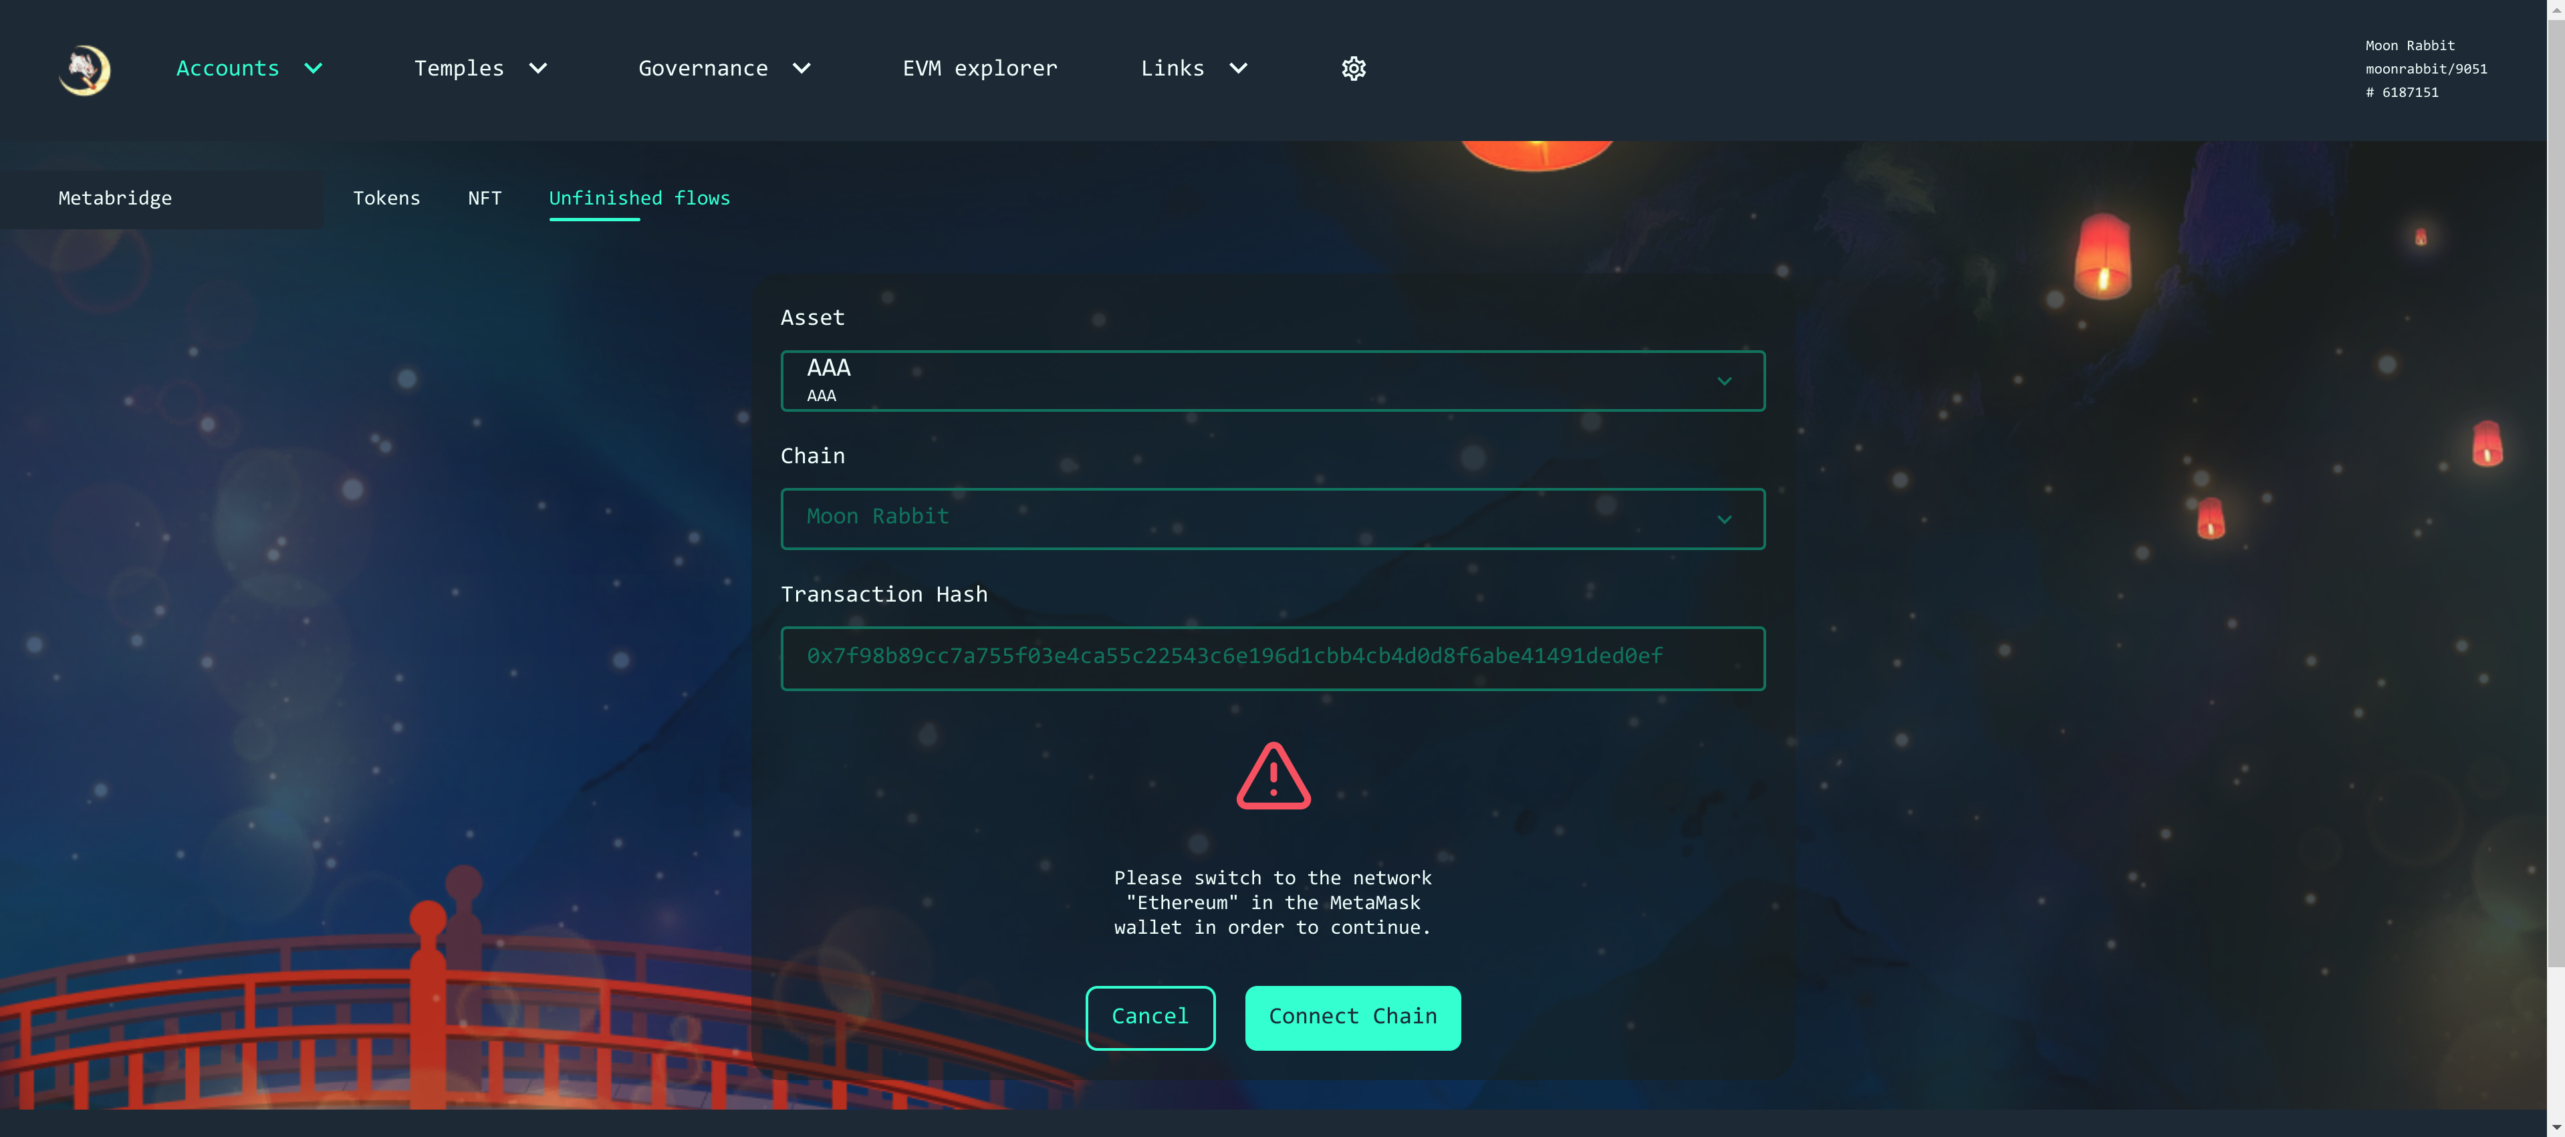Image resolution: width=2565 pixels, height=1137 pixels.
Task: Open the settings gear icon
Action: (x=1353, y=69)
